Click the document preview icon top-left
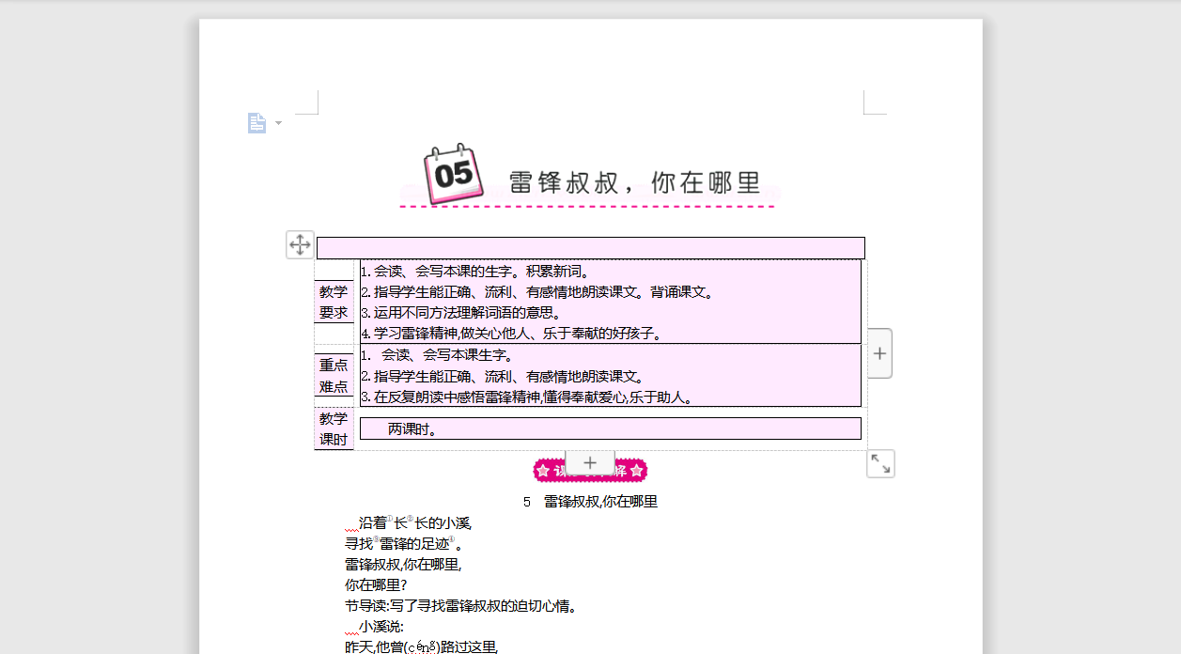The width and height of the screenshot is (1181, 654). click(256, 122)
